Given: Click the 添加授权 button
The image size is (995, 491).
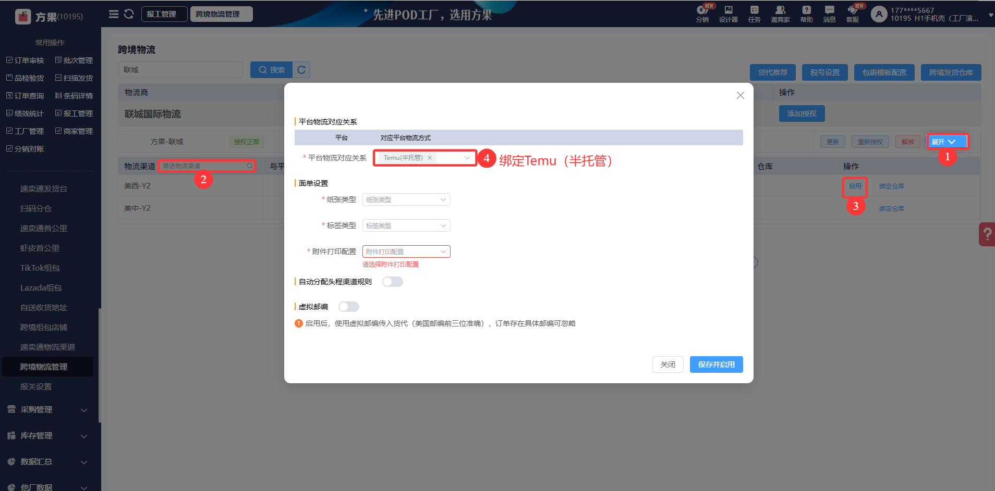Looking at the screenshot, I should pyautogui.click(x=802, y=114).
